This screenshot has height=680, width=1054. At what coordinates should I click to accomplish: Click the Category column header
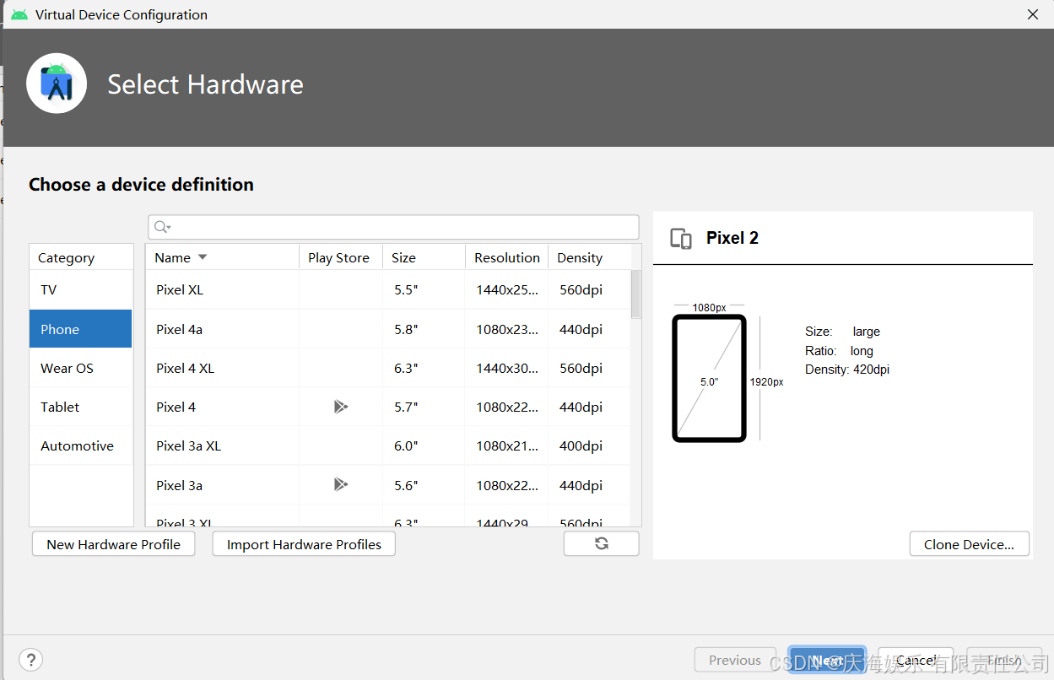click(81, 257)
